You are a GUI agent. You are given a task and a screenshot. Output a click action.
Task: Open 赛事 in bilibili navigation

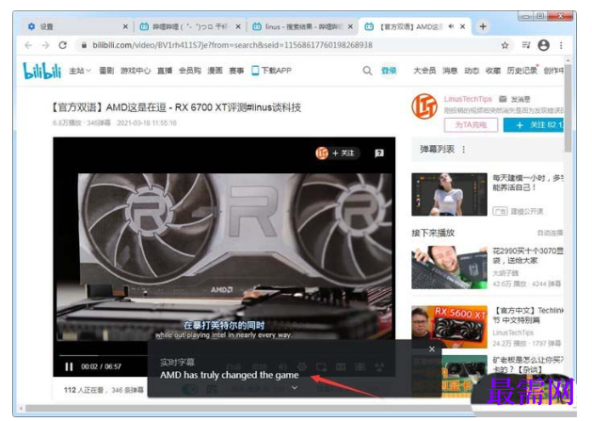coord(236,71)
